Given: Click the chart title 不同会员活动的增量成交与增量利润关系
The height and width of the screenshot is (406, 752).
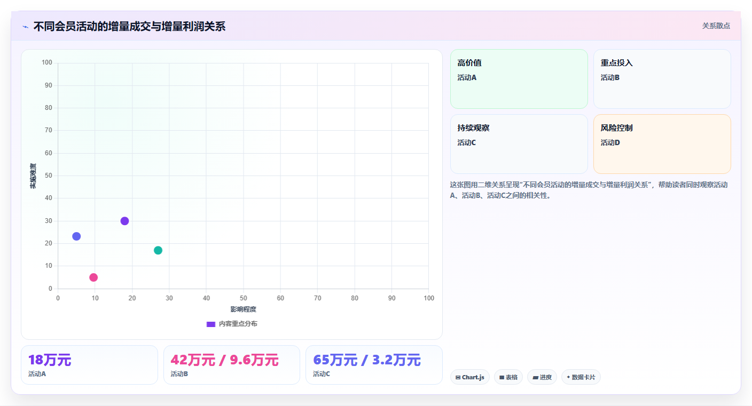Looking at the screenshot, I should pyautogui.click(x=129, y=27).
